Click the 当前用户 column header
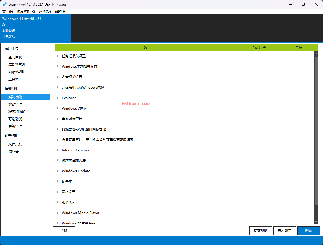The height and width of the screenshot is (245, 323). (x=259, y=47)
